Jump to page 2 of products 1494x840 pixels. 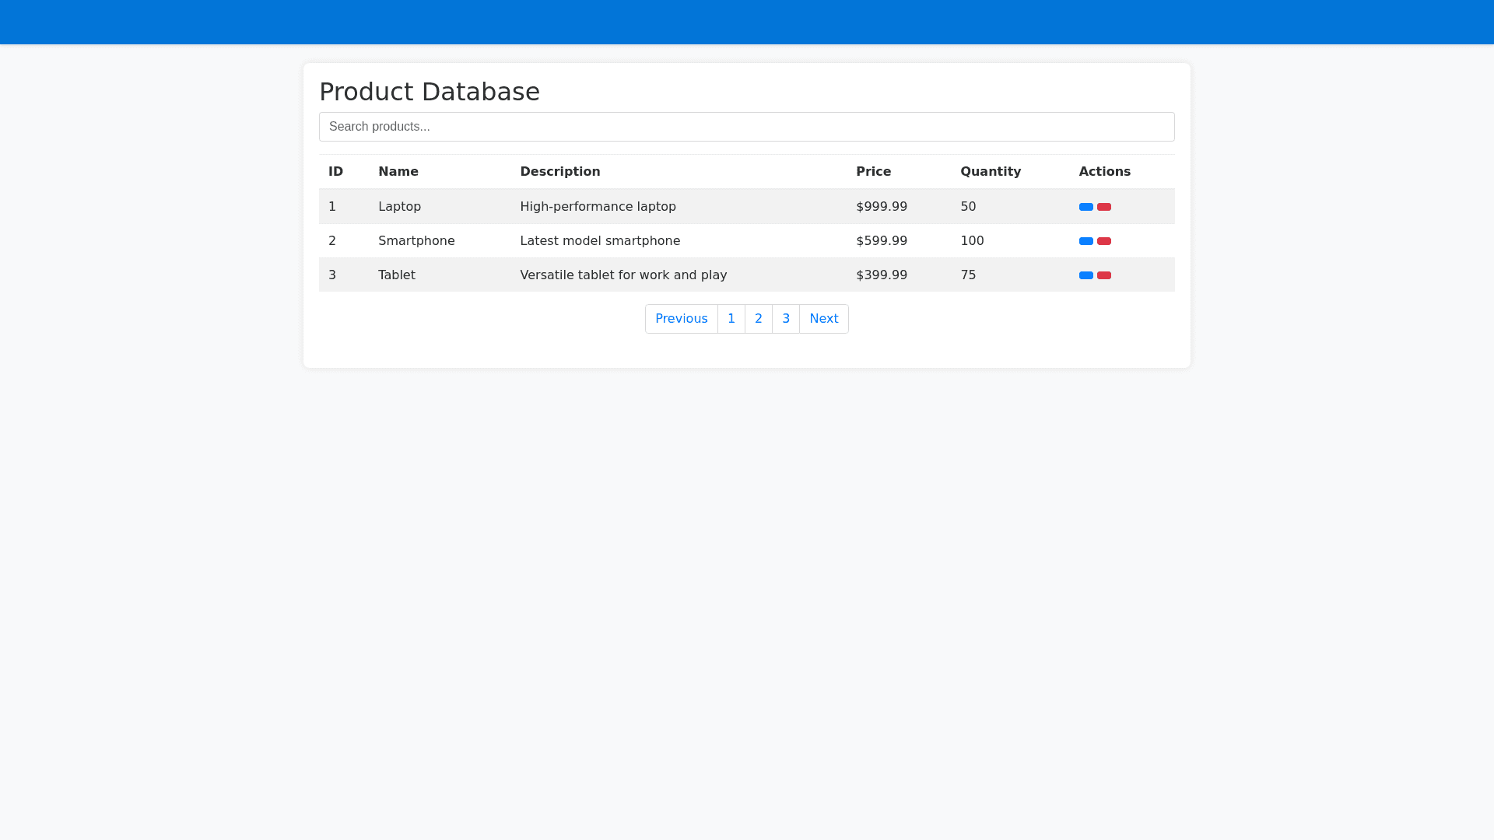pos(758,319)
